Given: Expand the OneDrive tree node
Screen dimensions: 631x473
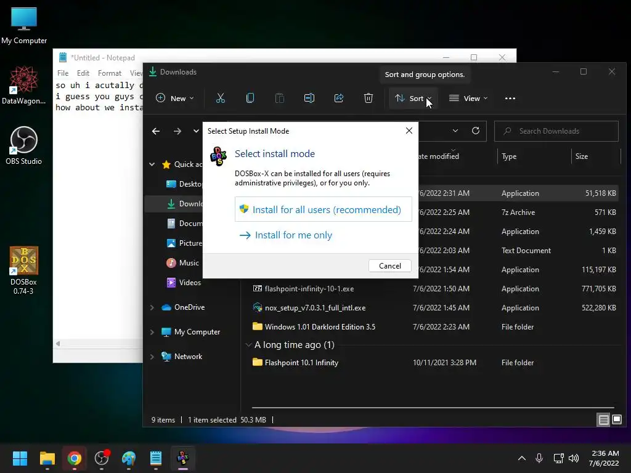Looking at the screenshot, I should [x=152, y=307].
